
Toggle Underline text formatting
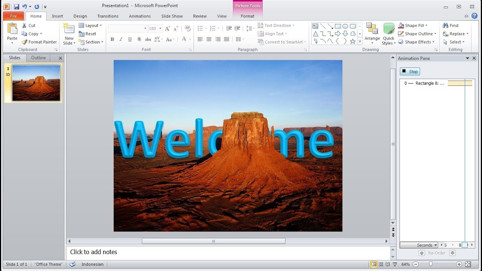click(x=130, y=39)
